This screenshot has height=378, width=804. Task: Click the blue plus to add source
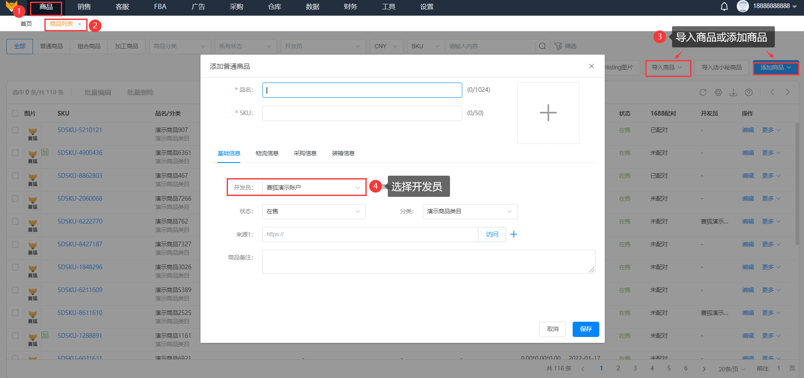(513, 234)
